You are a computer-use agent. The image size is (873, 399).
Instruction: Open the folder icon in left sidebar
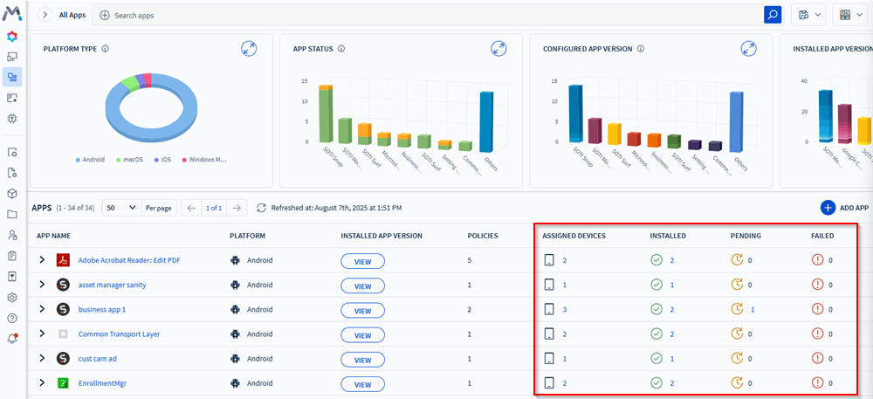[12, 214]
